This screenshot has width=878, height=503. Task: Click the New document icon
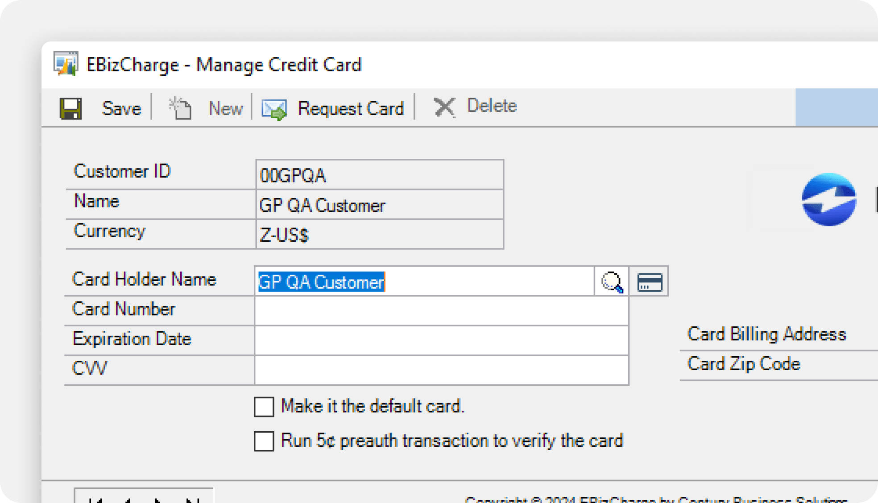coord(181,108)
